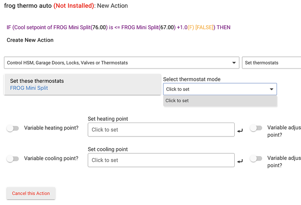Focus the Set cooling point input

161,160
